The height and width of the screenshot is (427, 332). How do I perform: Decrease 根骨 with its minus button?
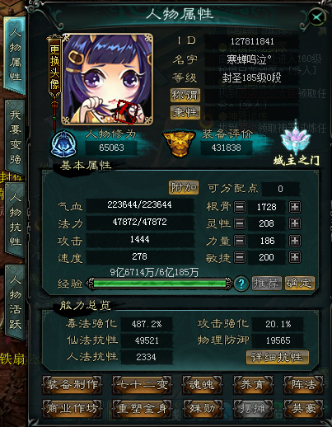point(240,207)
